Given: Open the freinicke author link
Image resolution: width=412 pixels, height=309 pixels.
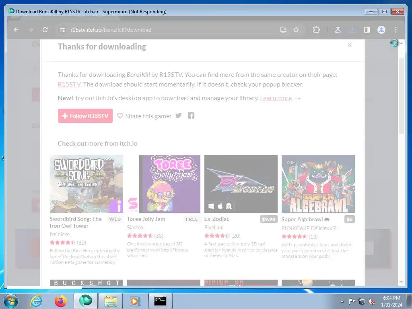Looking at the screenshot, I should (x=60, y=234).
